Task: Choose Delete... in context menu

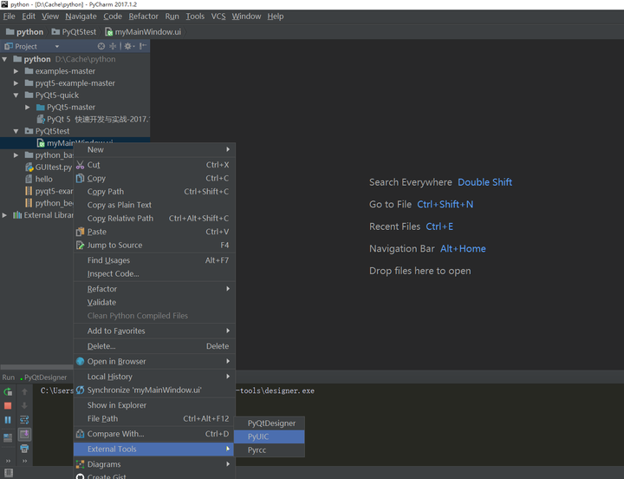Action: pos(154,346)
